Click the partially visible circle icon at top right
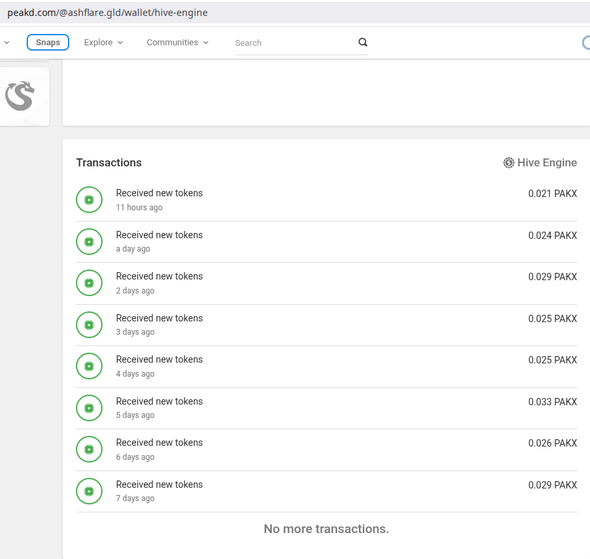This screenshot has width=590, height=559. tap(586, 43)
